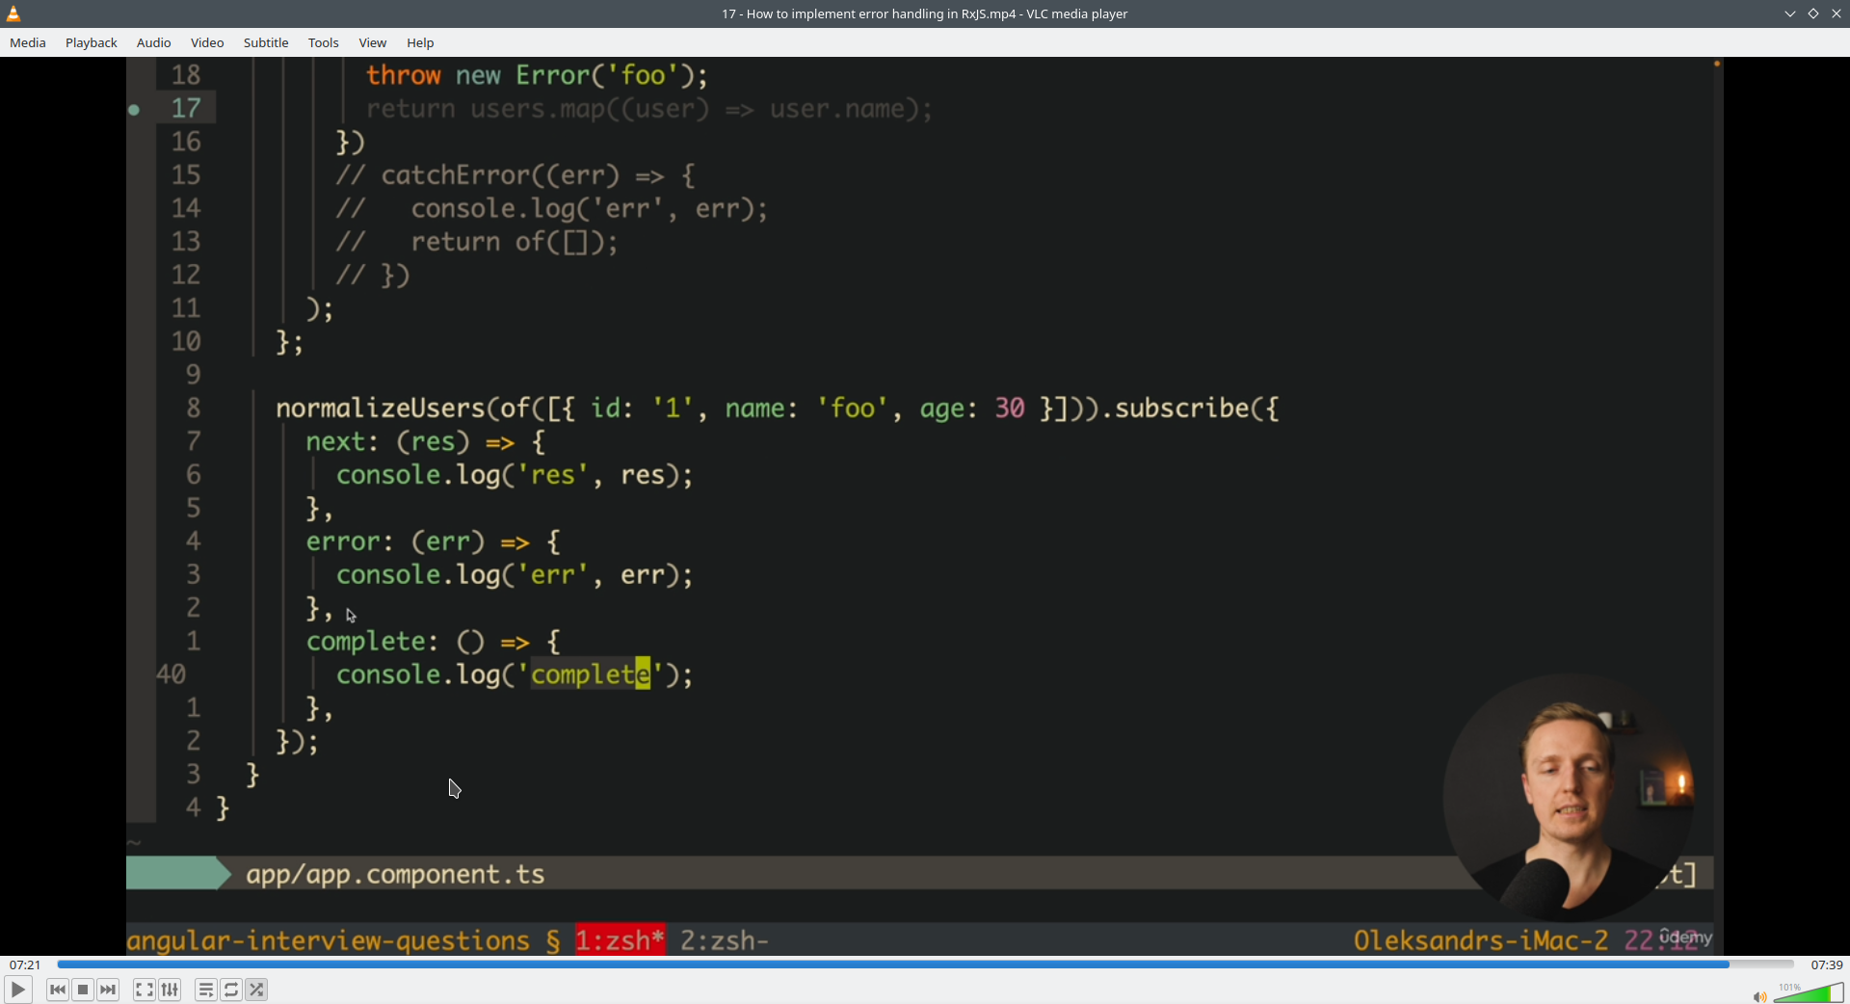Open the Audio menu
The image size is (1850, 1004).
tap(154, 42)
